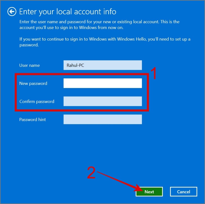The image size is (205, 204).
Task: Click the 'User name' label
Action: (30, 65)
